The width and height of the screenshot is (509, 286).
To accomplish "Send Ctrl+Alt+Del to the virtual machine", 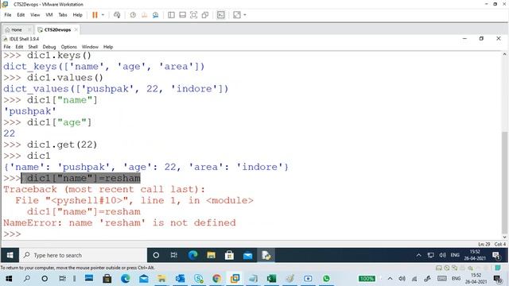I will 117,15.
